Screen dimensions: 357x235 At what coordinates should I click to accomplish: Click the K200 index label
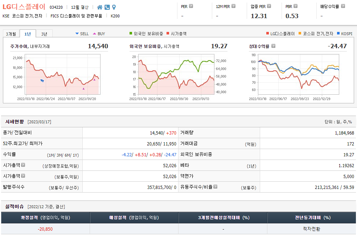pyautogui.click(x=115, y=16)
